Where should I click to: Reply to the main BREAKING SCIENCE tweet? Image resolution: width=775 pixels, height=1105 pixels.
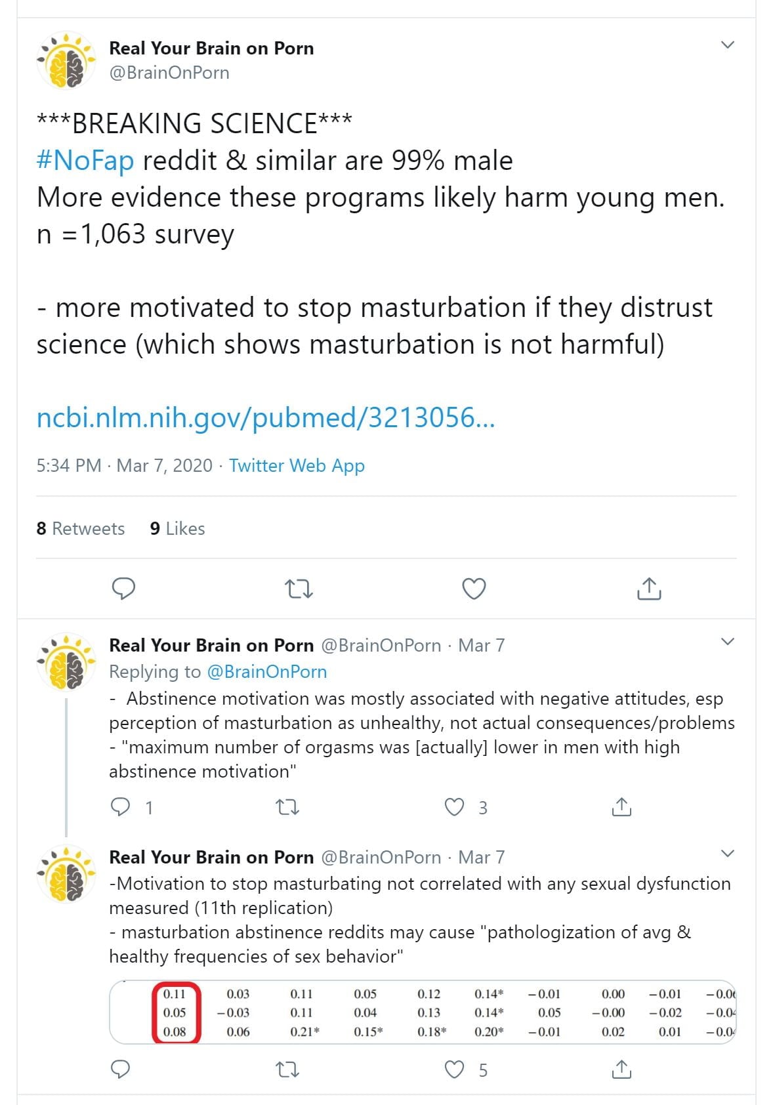tap(123, 589)
